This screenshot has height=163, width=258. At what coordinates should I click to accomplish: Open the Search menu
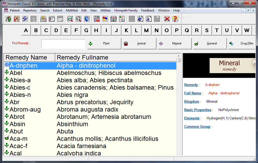(45, 10)
